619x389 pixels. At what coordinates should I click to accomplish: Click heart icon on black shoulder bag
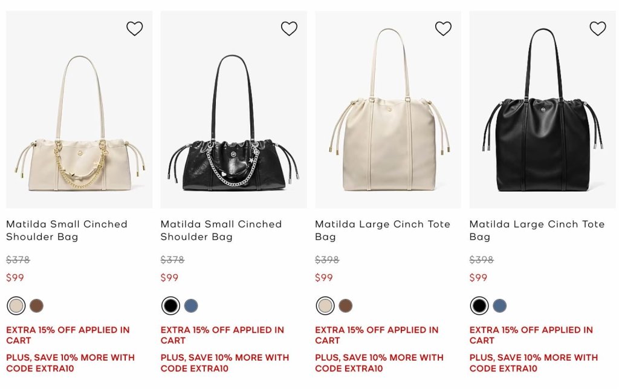289,28
